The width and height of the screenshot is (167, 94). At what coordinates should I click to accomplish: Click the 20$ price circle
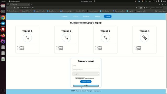coord(66,38)
